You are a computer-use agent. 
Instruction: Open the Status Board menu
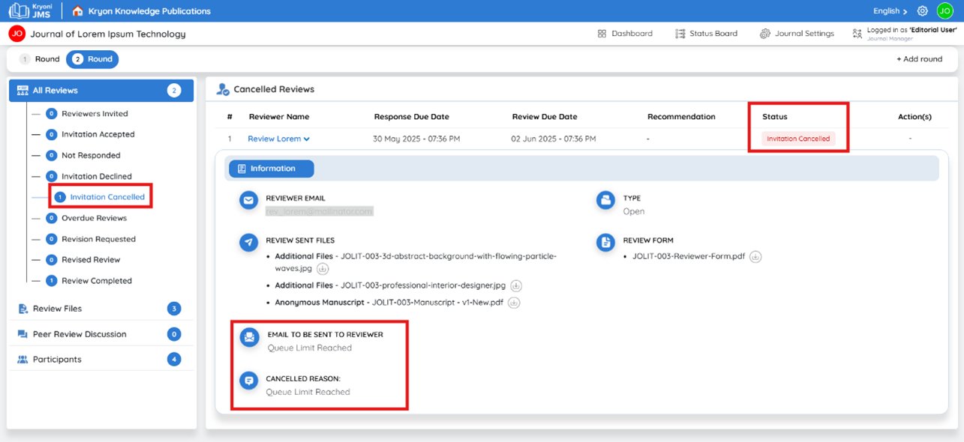pos(706,34)
